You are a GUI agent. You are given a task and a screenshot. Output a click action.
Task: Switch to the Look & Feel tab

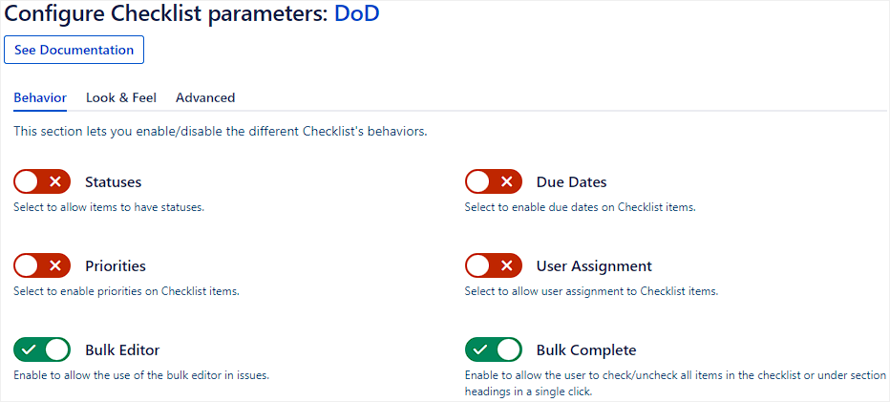tap(121, 97)
